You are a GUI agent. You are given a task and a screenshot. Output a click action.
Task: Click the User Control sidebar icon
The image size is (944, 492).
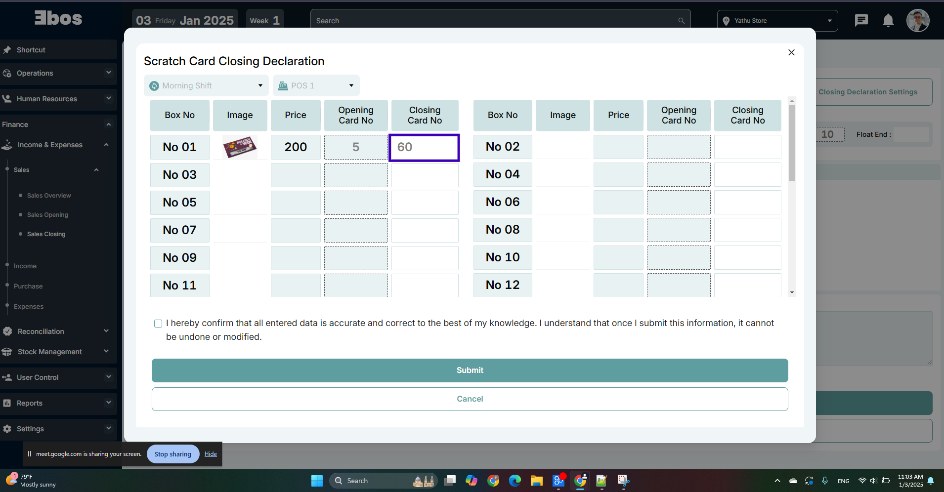coord(7,377)
